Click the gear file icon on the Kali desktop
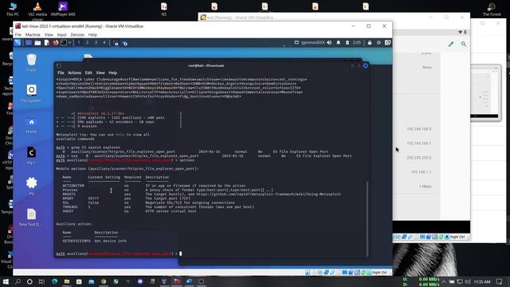 coord(31,186)
